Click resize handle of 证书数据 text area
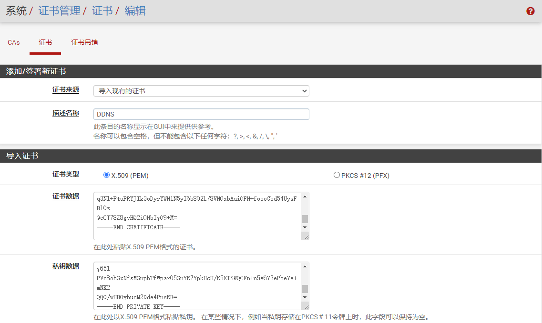 (306, 236)
